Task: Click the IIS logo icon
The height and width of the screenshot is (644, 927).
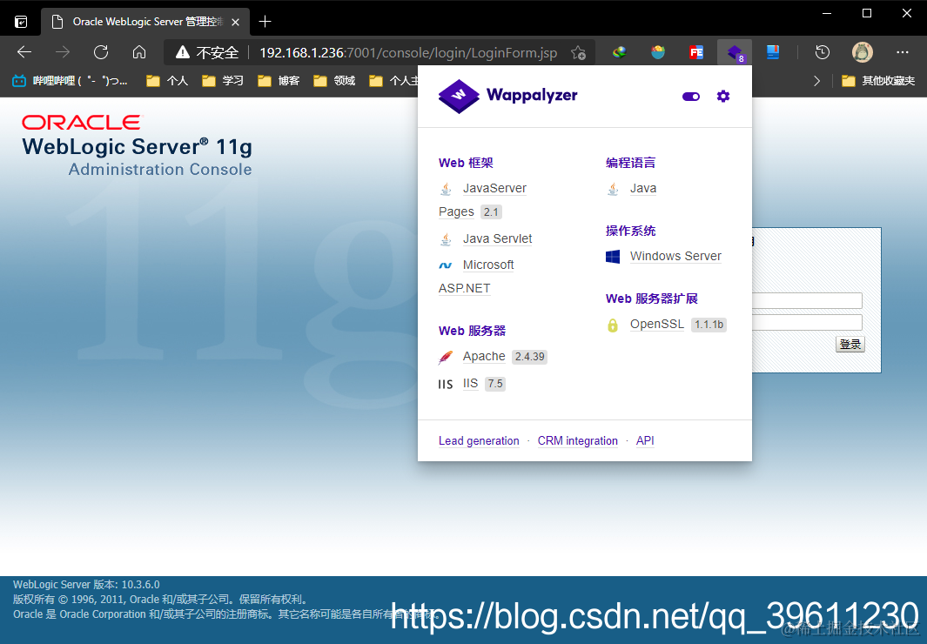Action: [445, 384]
